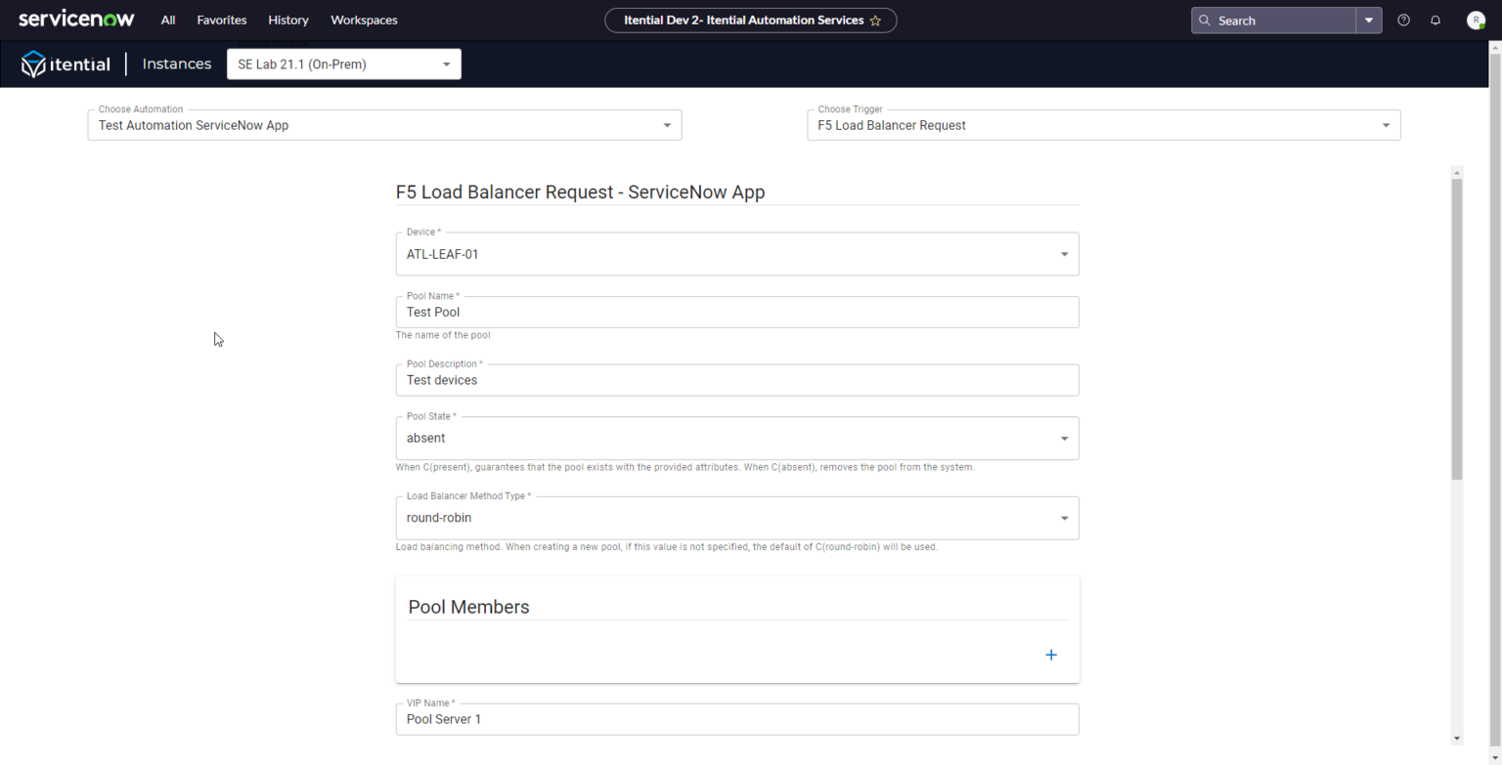1502x765 pixels.
Task: Open the Help icon in the header
Action: [1403, 20]
